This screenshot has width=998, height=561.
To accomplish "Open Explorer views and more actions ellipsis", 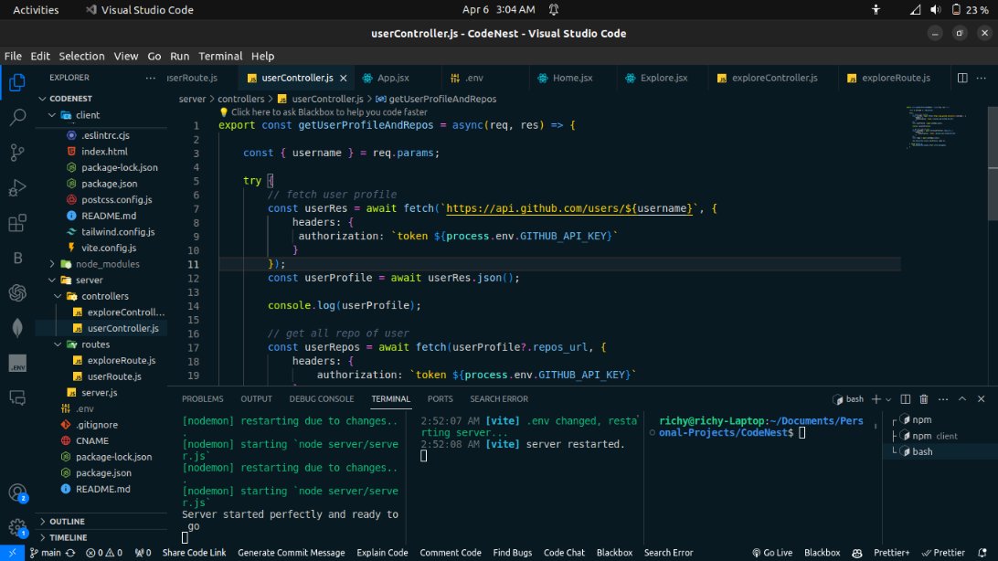I will 150,78.
